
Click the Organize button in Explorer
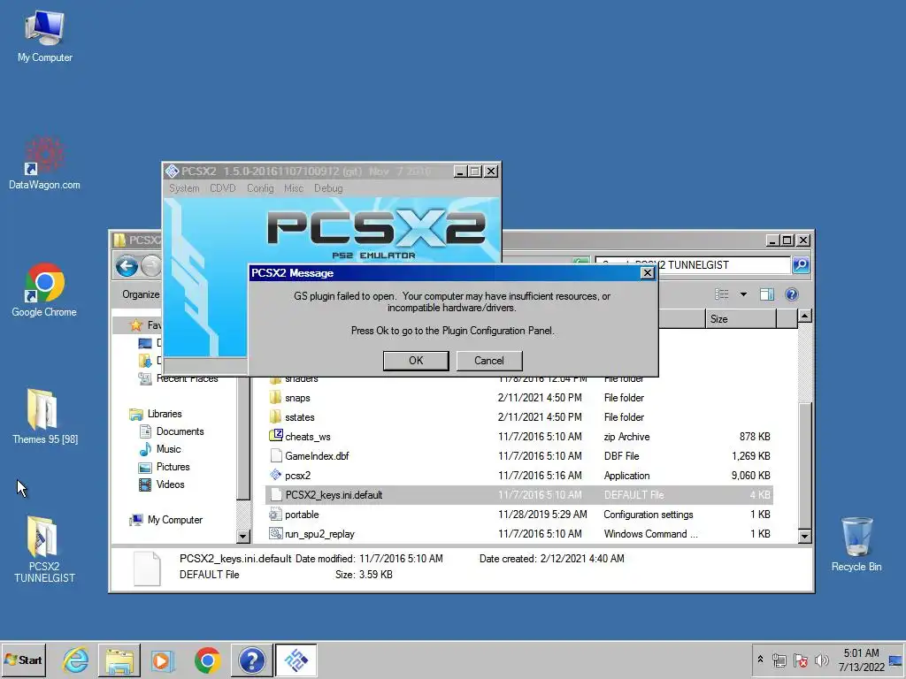(x=141, y=294)
